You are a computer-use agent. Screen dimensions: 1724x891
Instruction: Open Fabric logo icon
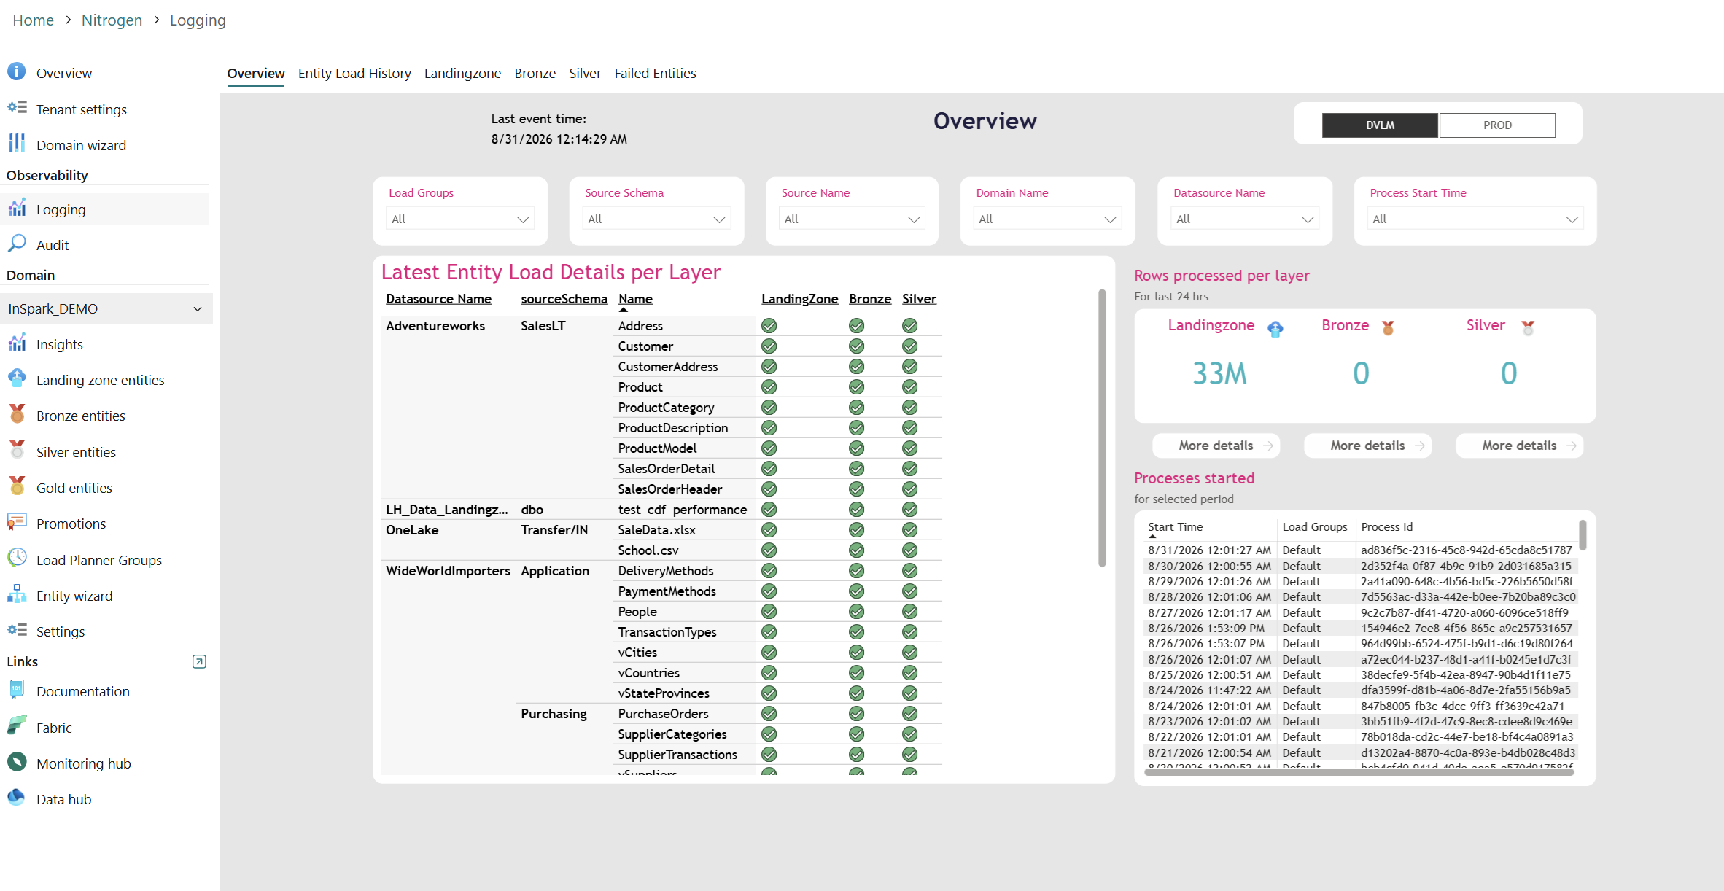[17, 726]
